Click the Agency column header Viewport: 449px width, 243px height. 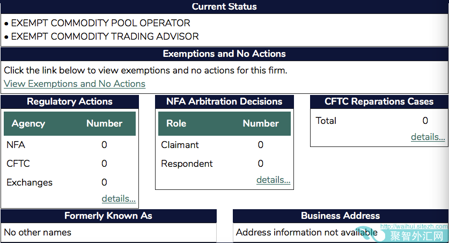tap(28, 123)
